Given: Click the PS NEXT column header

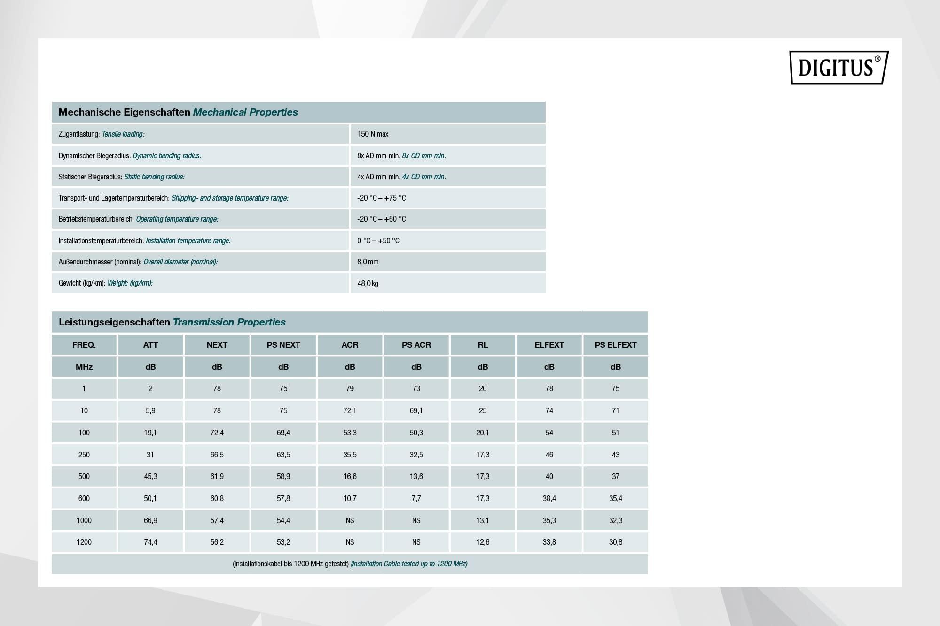Looking at the screenshot, I should [283, 345].
